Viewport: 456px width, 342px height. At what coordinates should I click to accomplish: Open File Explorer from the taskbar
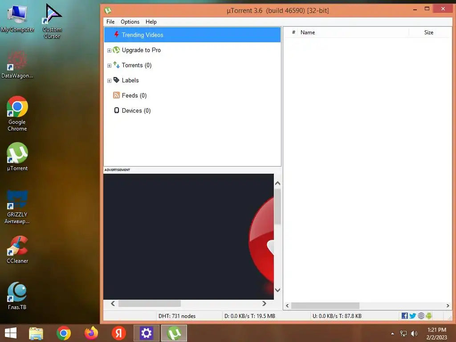[36, 333]
